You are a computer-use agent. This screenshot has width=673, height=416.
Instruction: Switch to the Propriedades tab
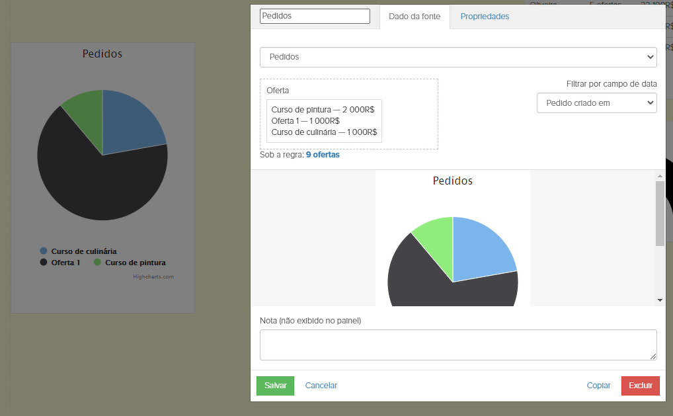point(485,17)
